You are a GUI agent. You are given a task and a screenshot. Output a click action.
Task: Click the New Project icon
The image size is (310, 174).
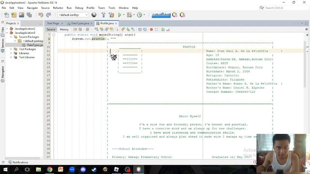[x=14, y=15]
